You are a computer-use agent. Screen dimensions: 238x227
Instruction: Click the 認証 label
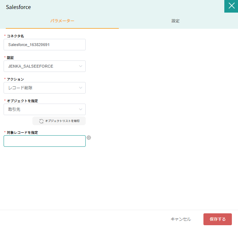pos(10,58)
